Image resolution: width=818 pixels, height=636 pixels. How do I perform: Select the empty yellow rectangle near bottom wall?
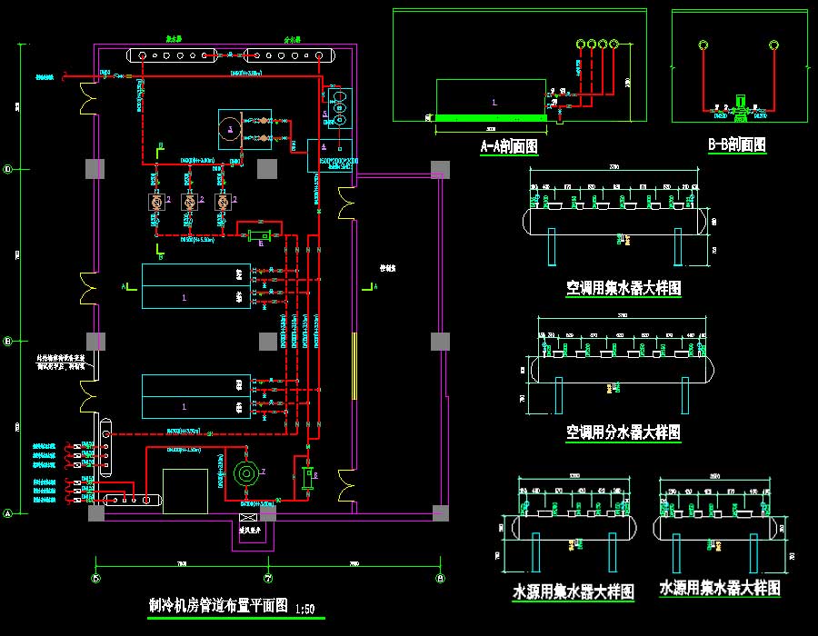point(185,491)
